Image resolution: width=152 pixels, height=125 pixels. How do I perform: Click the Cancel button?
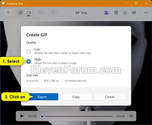pos(110,97)
